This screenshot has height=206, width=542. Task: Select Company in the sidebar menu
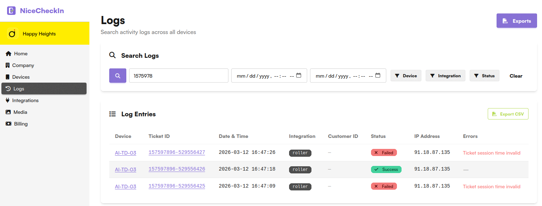[23, 65]
